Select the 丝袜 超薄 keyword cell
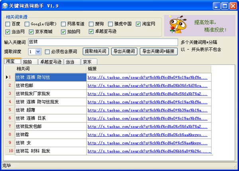The height and width of the screenshot is (171, 239). [51, 110]
